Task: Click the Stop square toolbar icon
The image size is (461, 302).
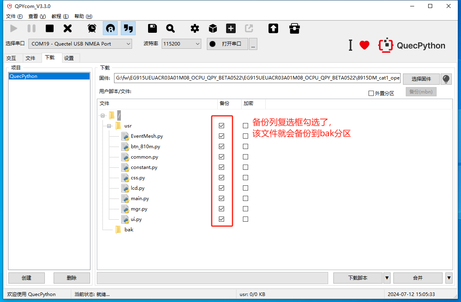Action: tap(50, 28)
